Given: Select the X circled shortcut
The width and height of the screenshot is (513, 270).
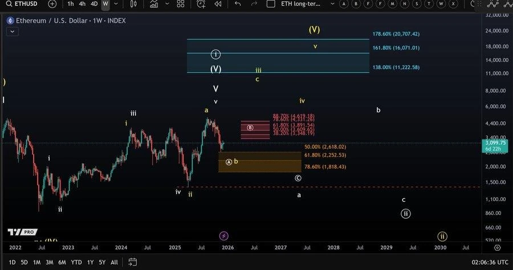Looking at the screenshot, I should 453,4.
